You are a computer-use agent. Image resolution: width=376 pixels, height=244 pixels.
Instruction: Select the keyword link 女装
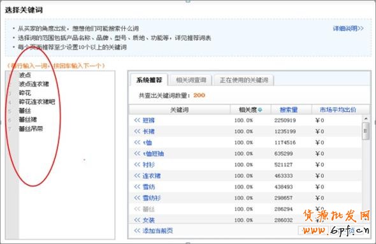[x=148, y=220]
